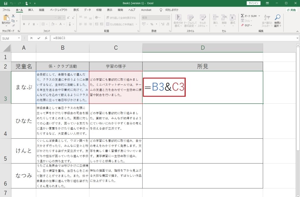The width and height of the screenshot is (300, 197).
Task: Open テーブルとして書式設定 table format
Action: click(x=190, y=21)
